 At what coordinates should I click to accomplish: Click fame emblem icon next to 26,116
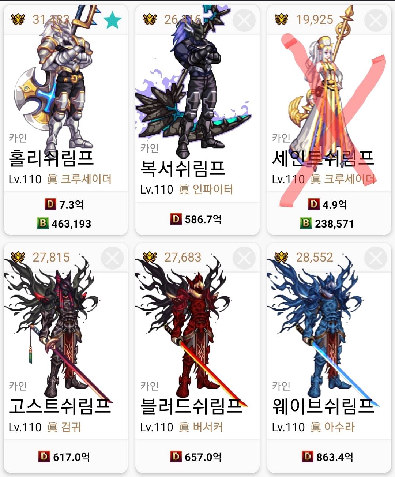point(150,19)
